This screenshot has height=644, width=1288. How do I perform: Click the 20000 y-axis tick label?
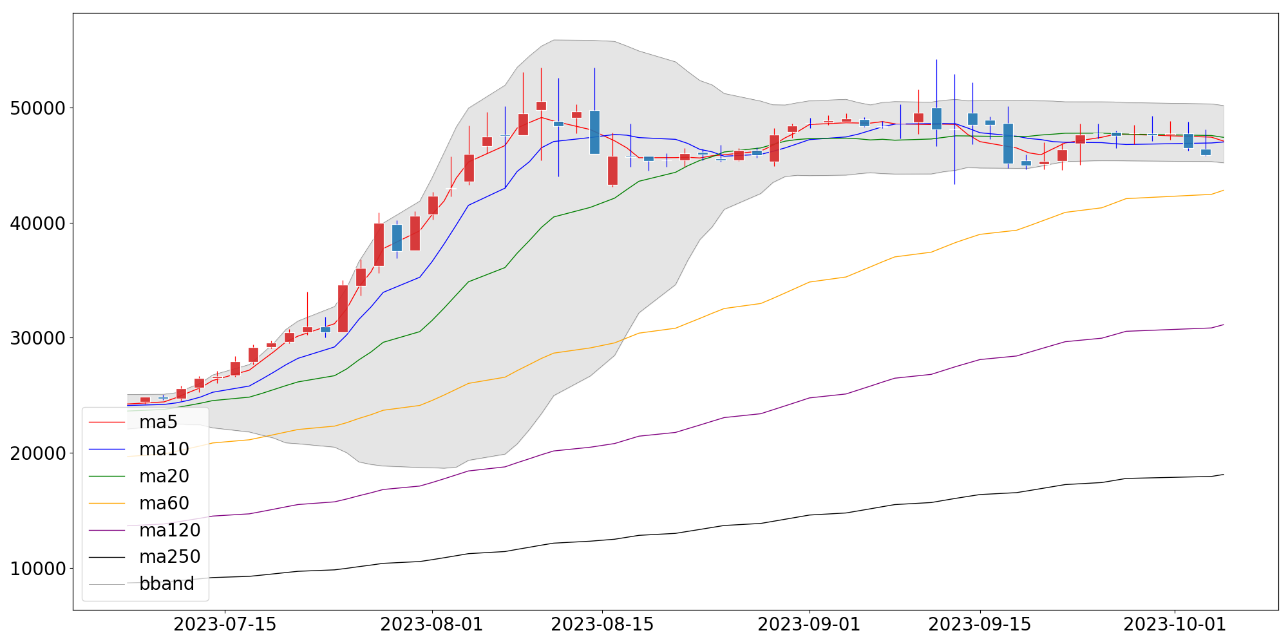[x=38, y=453]
